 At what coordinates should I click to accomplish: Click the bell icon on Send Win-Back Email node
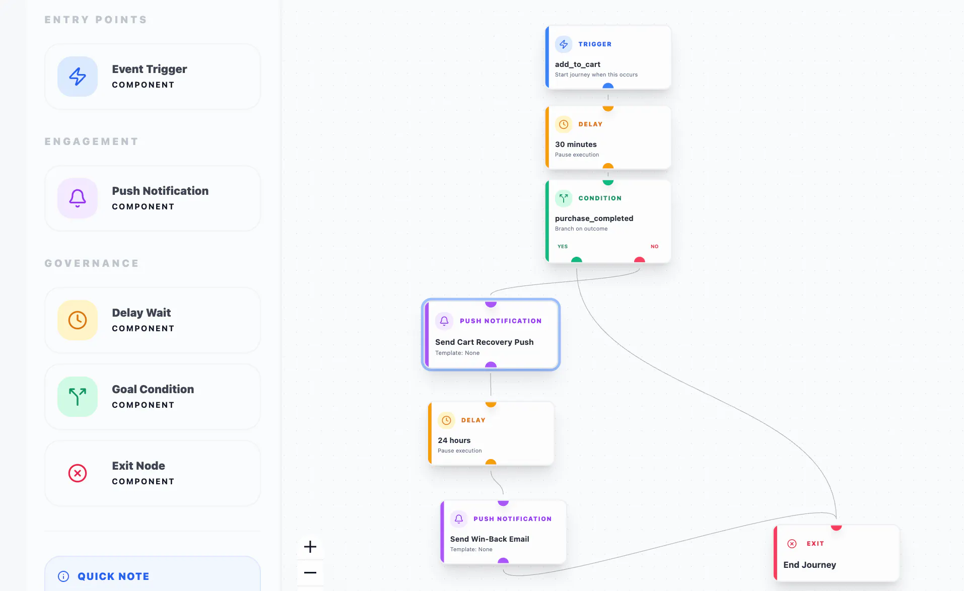(x=459, y=519)
